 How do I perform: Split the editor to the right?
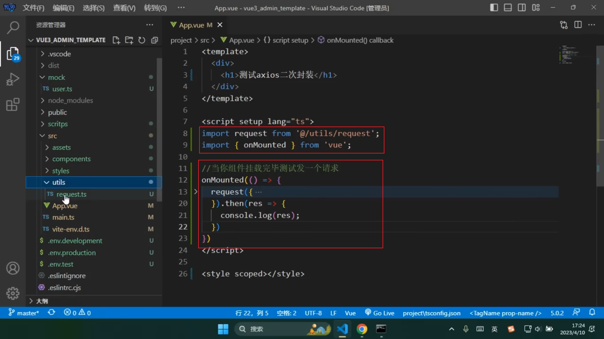coord(578,25)
